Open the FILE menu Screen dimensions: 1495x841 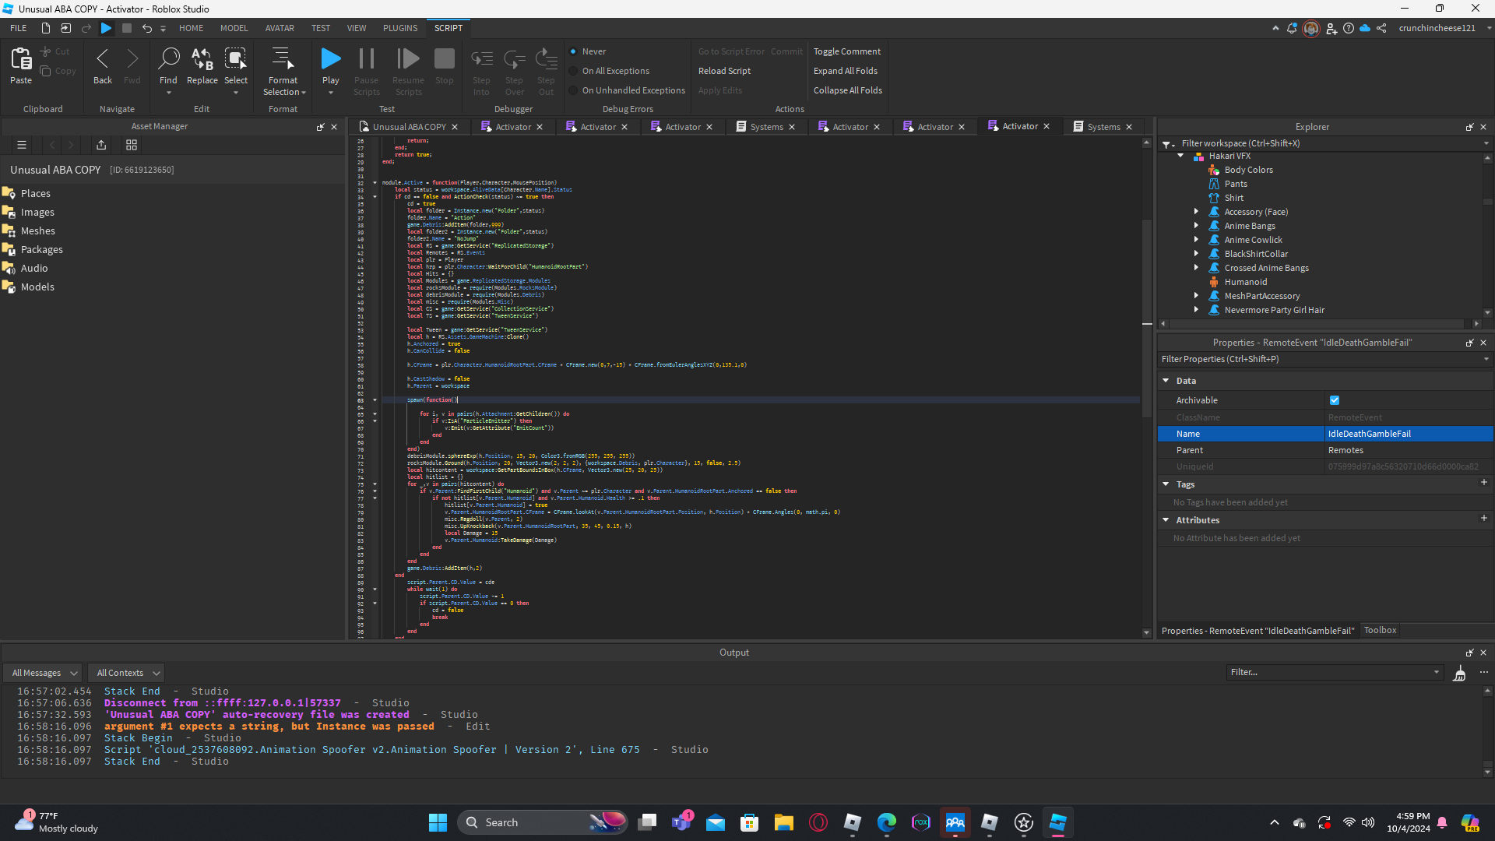(19, 28)
